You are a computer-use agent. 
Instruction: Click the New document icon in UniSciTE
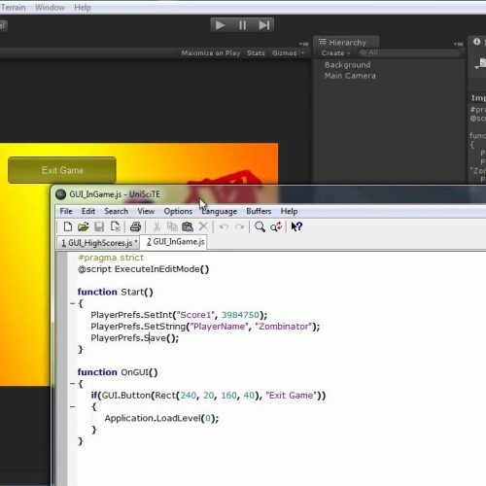pyautogui.click(x=68, y=226)
